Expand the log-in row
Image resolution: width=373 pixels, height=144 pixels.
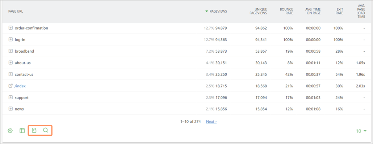[10, 40]
